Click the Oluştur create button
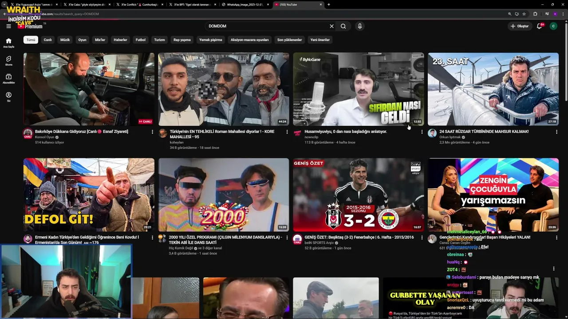This screenshot has width=568, height=319. pyautogui.click(x=520, y=26)
